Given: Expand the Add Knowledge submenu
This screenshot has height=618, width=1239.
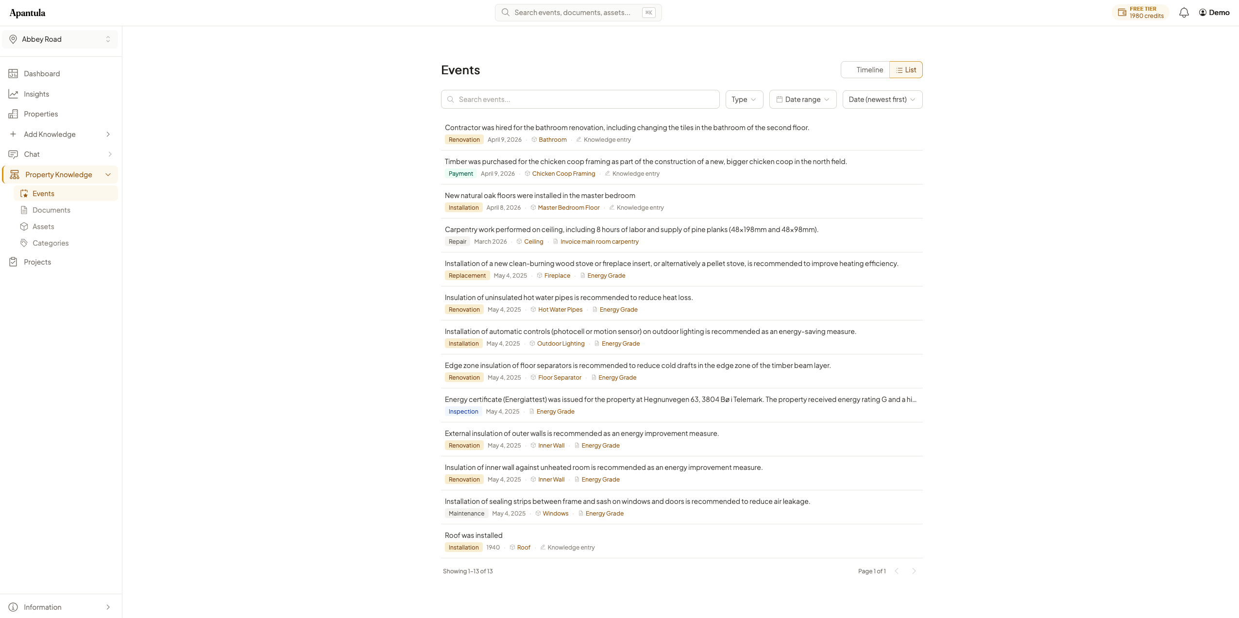Looking at the screenshot, I should coord(108,134).
